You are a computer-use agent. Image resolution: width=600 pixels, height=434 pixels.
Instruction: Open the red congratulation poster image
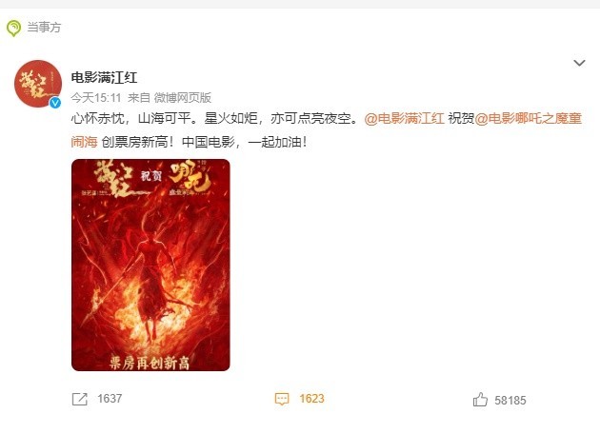(150, 265)
